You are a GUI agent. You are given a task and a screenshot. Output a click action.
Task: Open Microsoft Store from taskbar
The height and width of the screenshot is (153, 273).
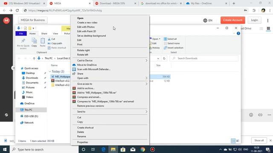pos(123,150)
